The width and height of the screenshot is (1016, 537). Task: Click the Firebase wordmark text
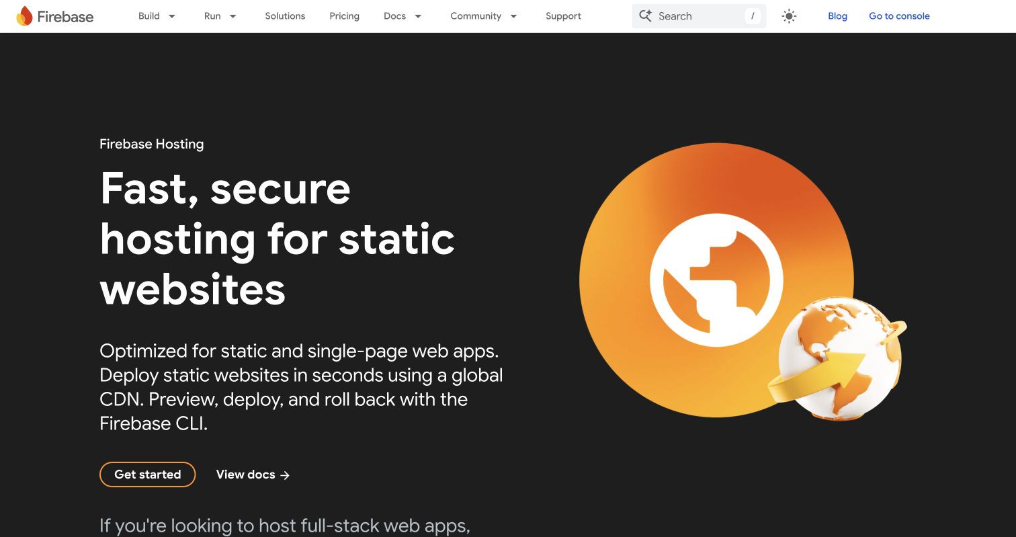(65, 17)
